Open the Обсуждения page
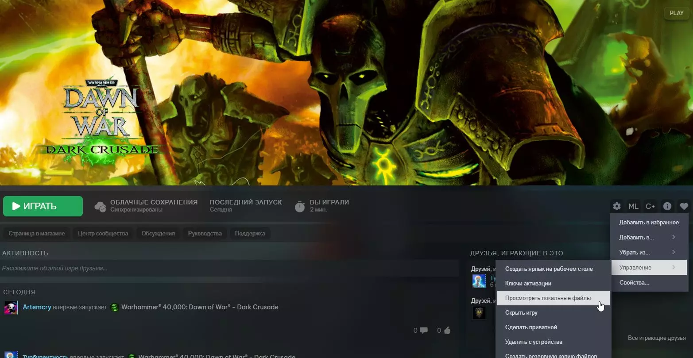 point(158,233)
